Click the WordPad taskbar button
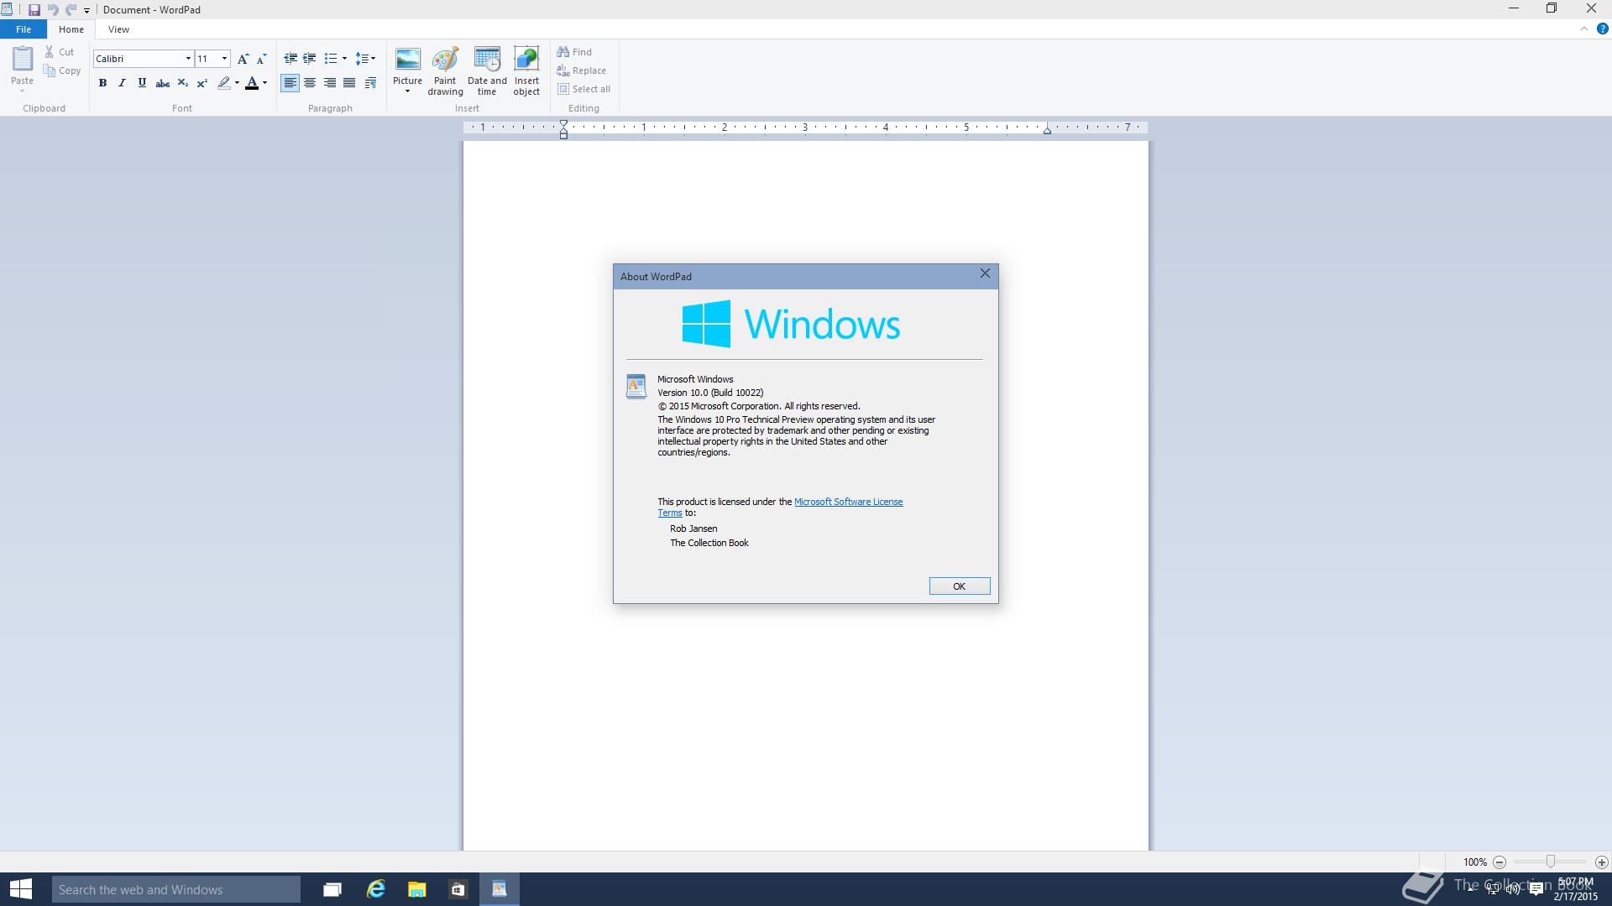Image resolution: width=1612 pixels, height=906 pixels. [500, 889]
